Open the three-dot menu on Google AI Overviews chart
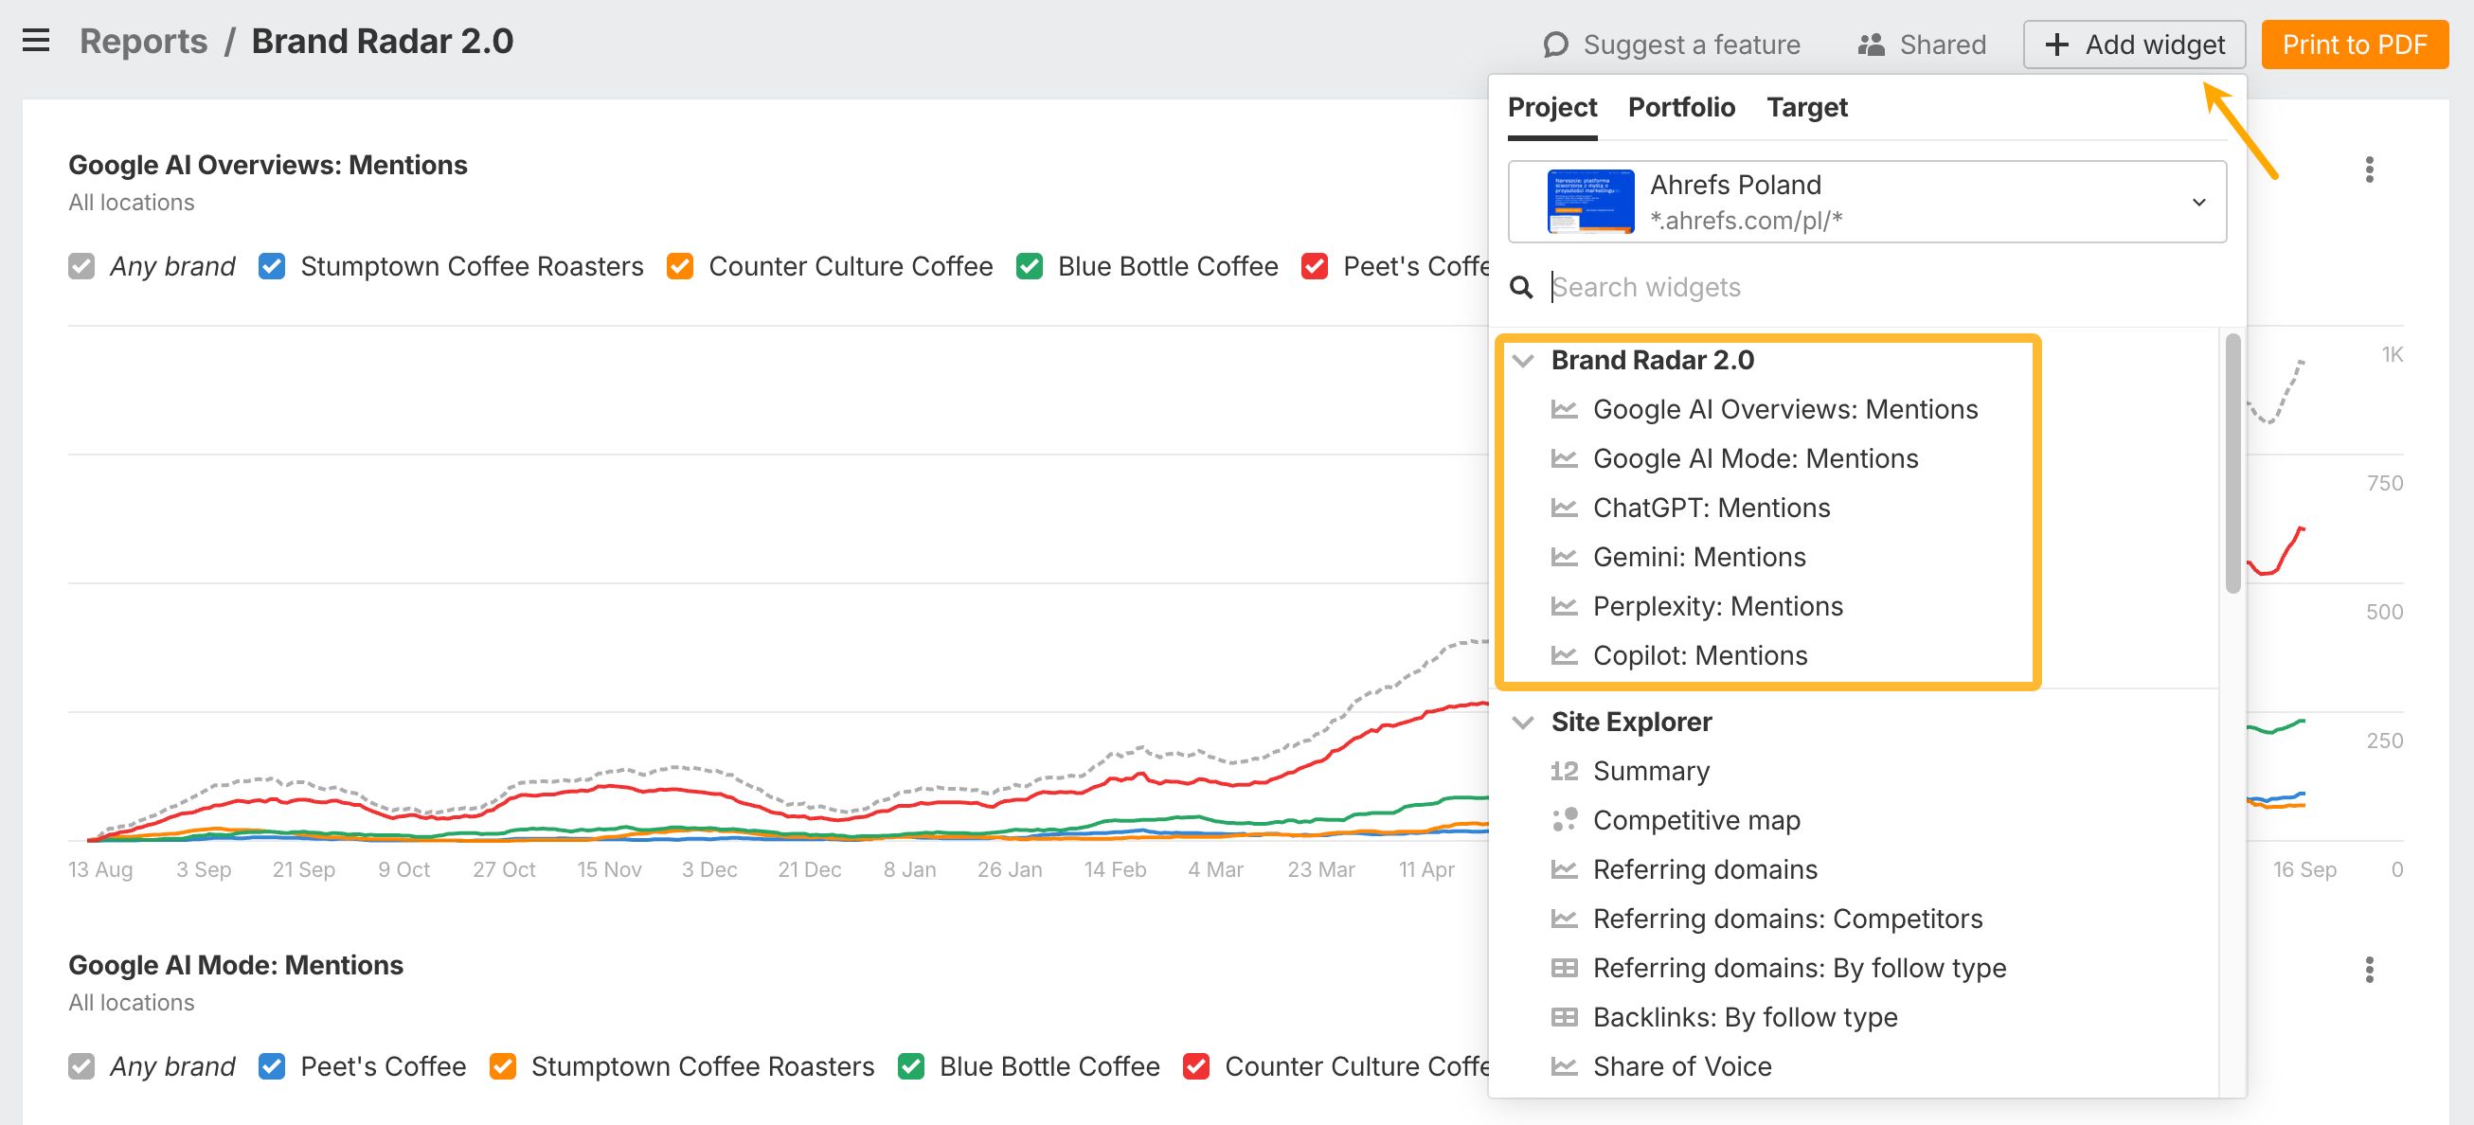 (x=2368, y=170)
